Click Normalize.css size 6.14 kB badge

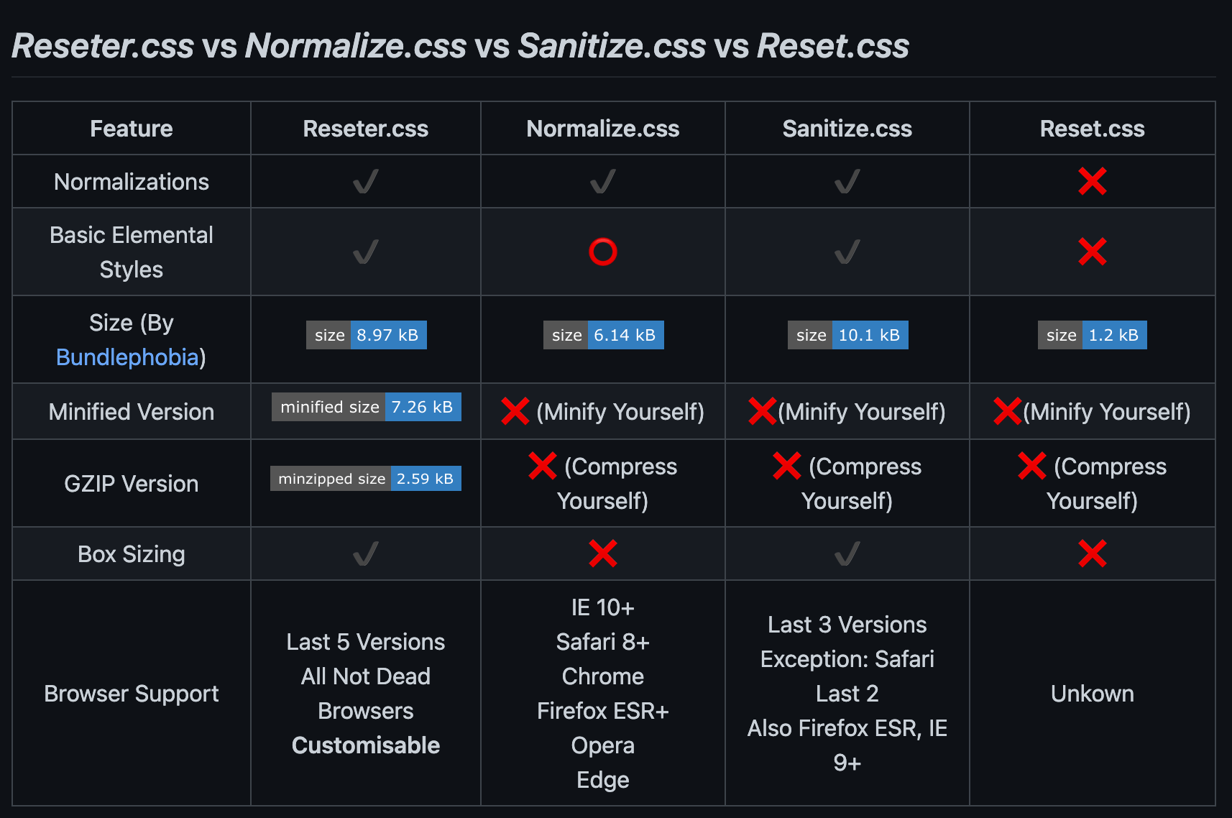[603, 335]
